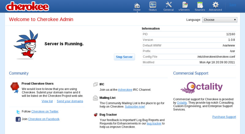This screenshot has width=245, height=134.
Task: Open the Octality text link
Action: (x=182, y=102)
